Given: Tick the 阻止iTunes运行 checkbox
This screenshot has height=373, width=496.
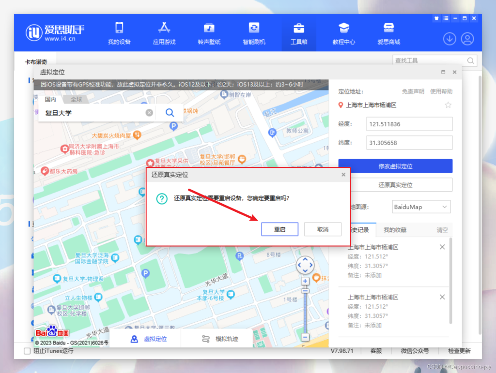Looking at the screenshot, I should point(27,351).
